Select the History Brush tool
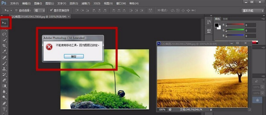The image size is (266, 115). [4, 75]
